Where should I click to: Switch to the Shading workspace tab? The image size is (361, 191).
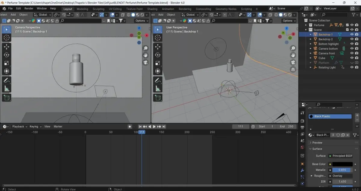pos(152,9)
